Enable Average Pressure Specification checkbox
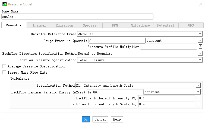The height and width of the screenshot is (127, 205). 4,66
